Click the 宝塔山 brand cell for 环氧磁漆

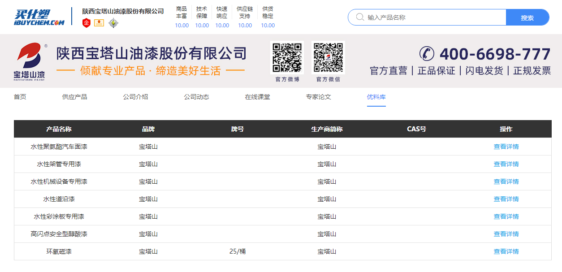point(148,251)
